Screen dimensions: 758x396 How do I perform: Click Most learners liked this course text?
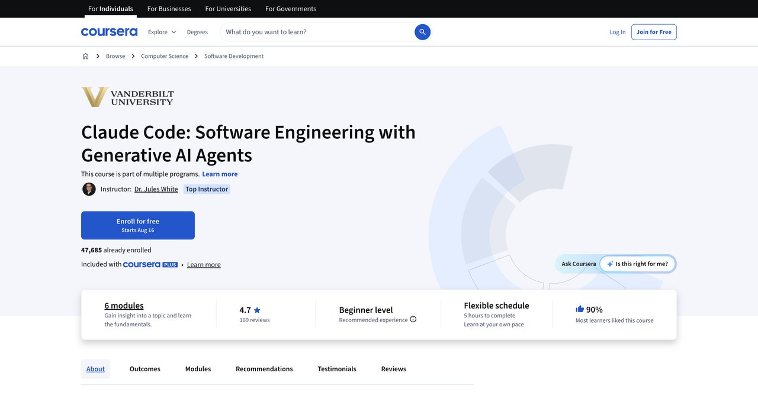pos(614,320)
